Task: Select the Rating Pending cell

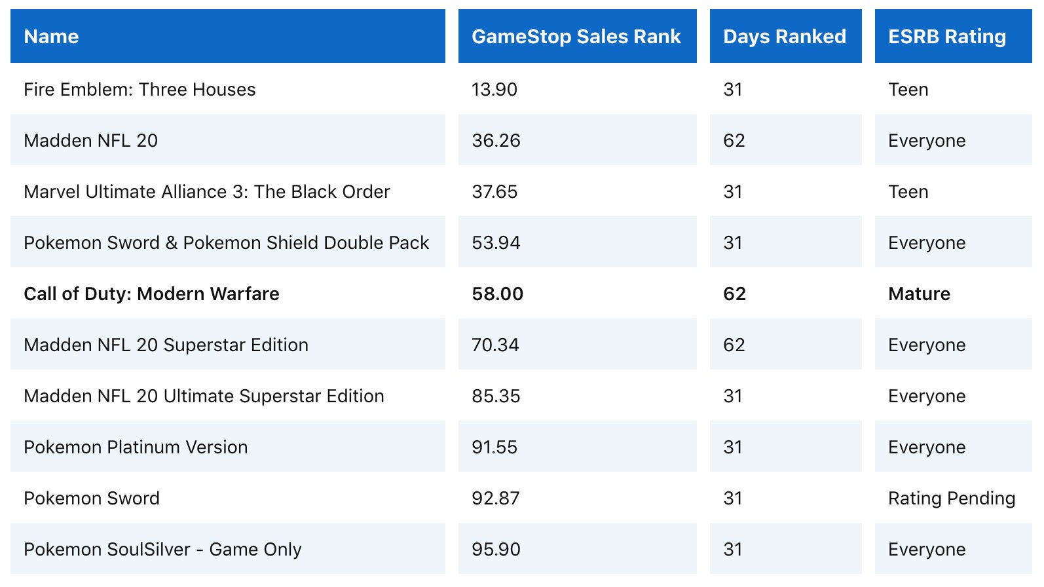Action: pos(951,499)
